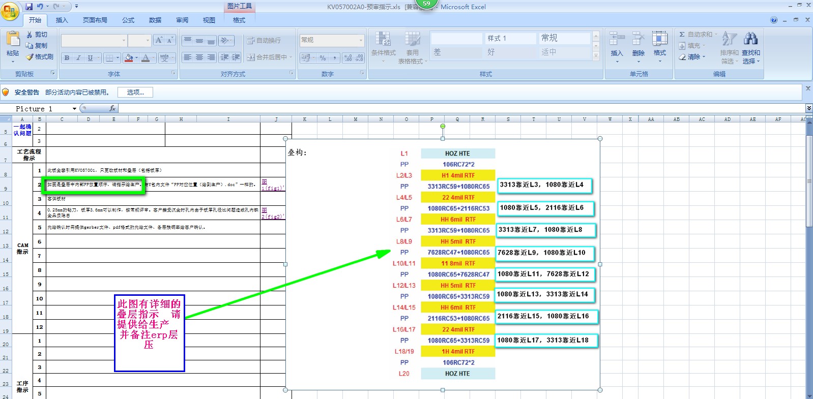Apply percent style
This screenshot has height=399, width=813.
(x=323, y=58)
